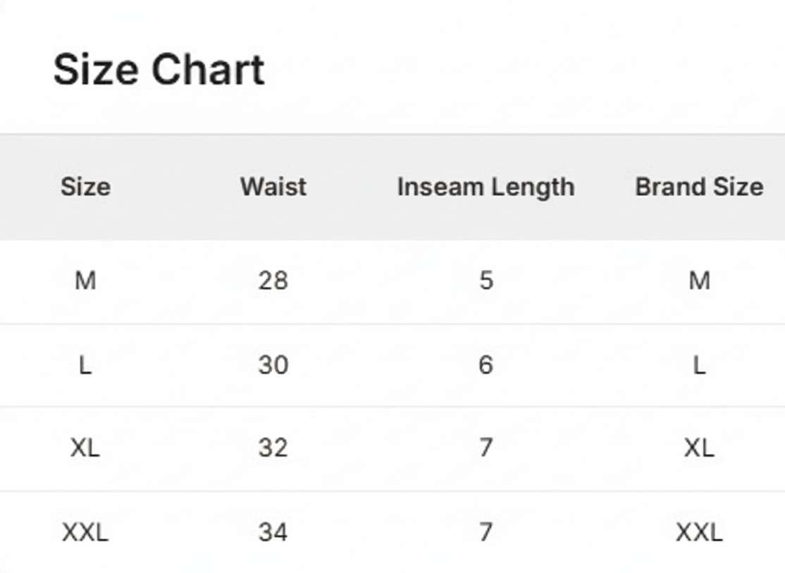
Task: Click waist value 34
Action: click(x=273, y=532)
